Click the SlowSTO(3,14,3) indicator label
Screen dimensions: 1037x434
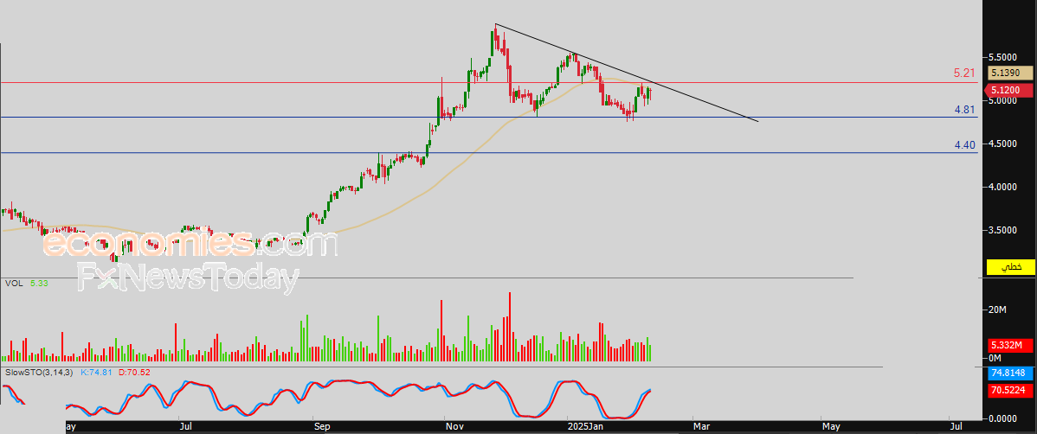[38, 373]
